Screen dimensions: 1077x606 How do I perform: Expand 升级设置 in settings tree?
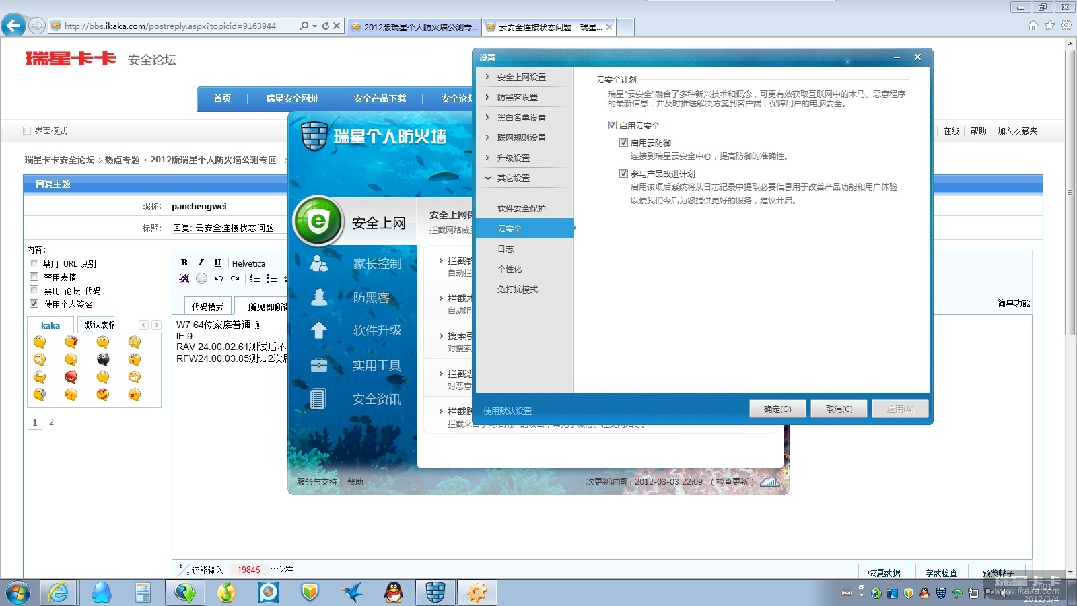pos(487,158)
